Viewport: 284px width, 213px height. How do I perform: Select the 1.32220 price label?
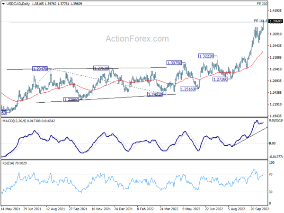(x=207, y=56)
